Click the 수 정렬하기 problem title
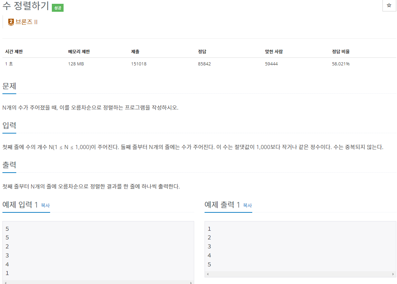Screen dimensions: 397x284 click(26, 6)
